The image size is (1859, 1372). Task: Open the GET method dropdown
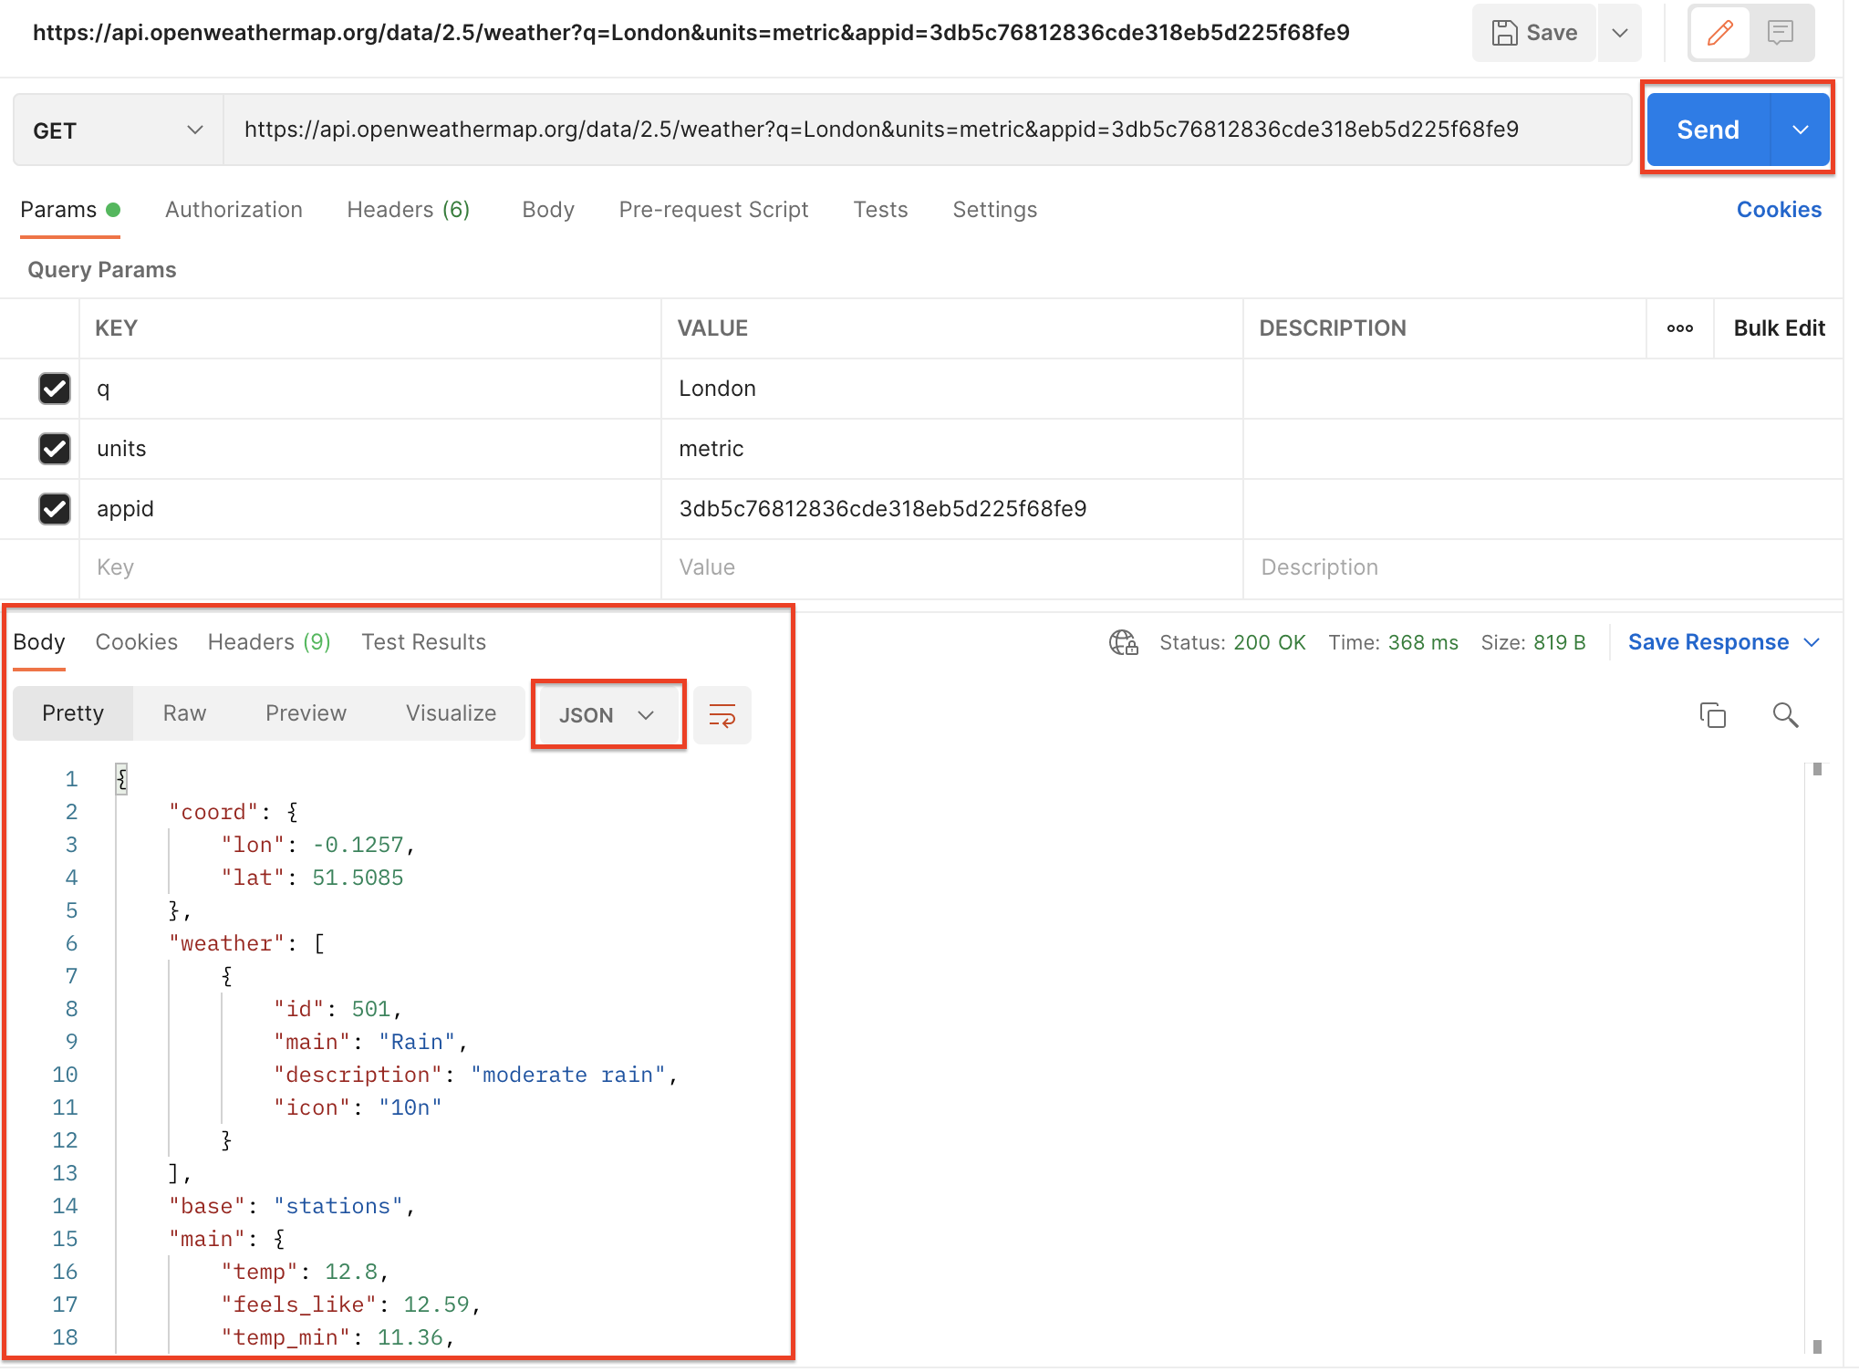(117, 130)
